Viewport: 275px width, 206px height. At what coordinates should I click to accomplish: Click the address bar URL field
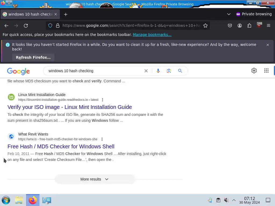click(x=131, y=25)
